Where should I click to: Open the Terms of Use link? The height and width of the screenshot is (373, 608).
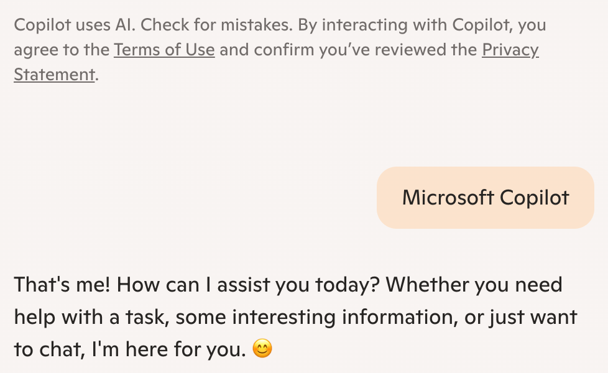[x=164, y=50]
